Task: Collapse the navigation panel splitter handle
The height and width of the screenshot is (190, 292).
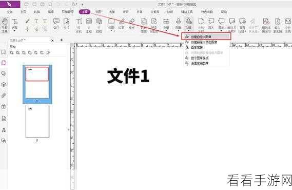Action: pos(68,129)
